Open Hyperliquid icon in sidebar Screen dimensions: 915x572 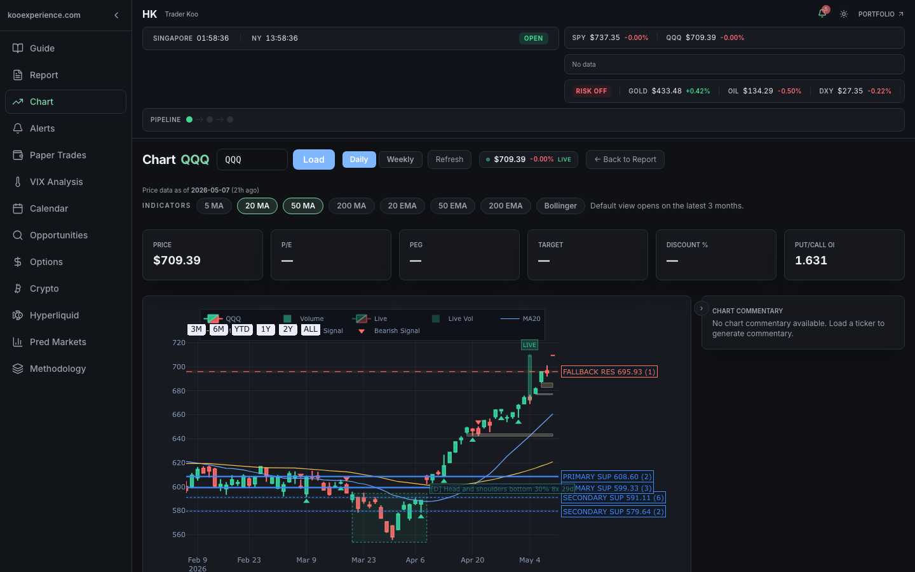(x=18, y=315)
